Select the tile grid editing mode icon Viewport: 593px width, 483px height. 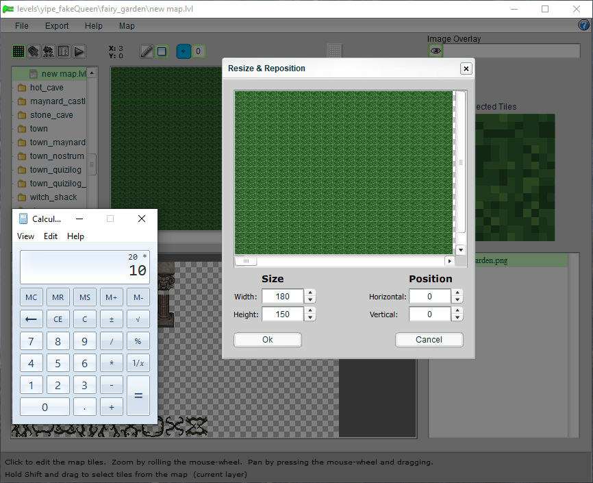pyautogui.click(x=18, y=51)
